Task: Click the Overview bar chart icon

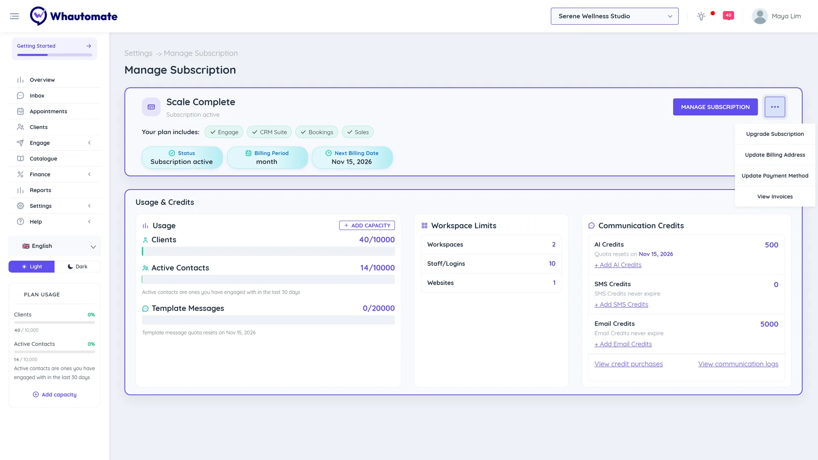Action: click(20, 80)
